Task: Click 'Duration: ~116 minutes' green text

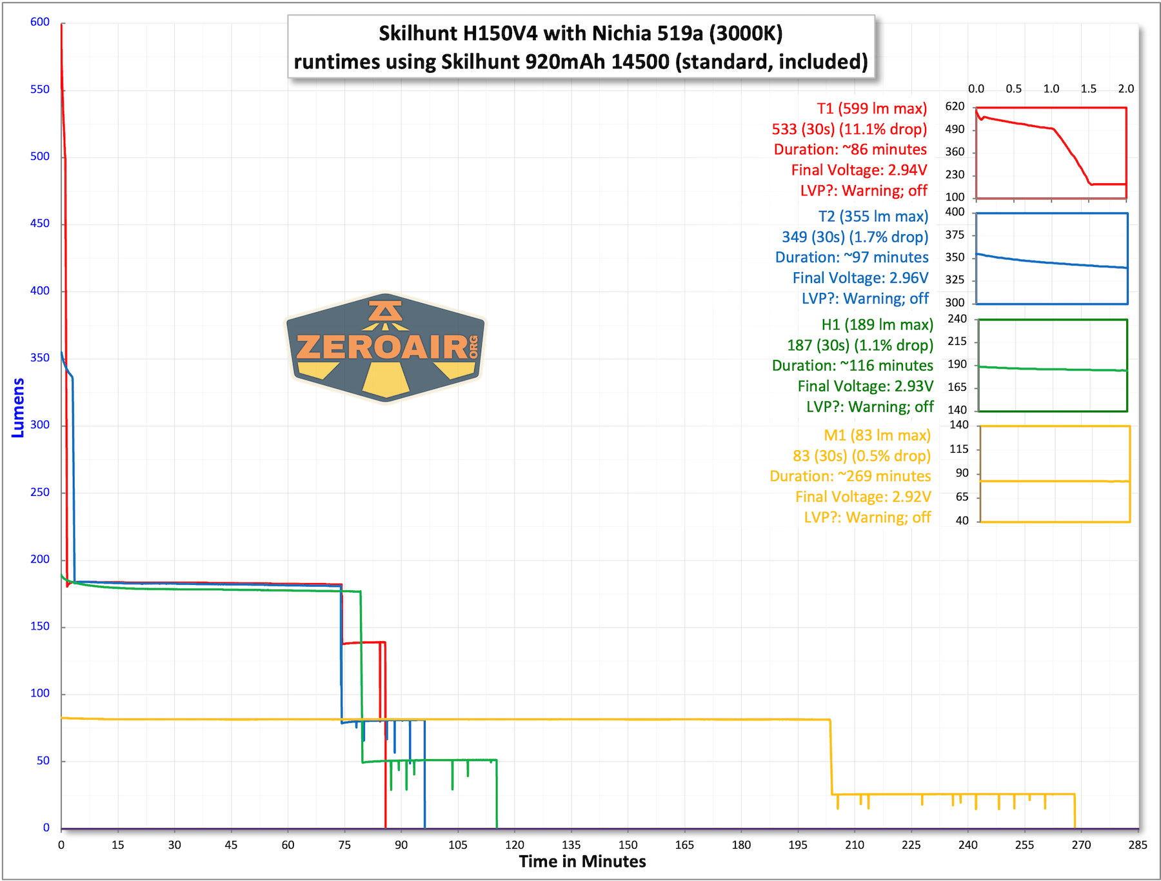Action: [853, 366]
